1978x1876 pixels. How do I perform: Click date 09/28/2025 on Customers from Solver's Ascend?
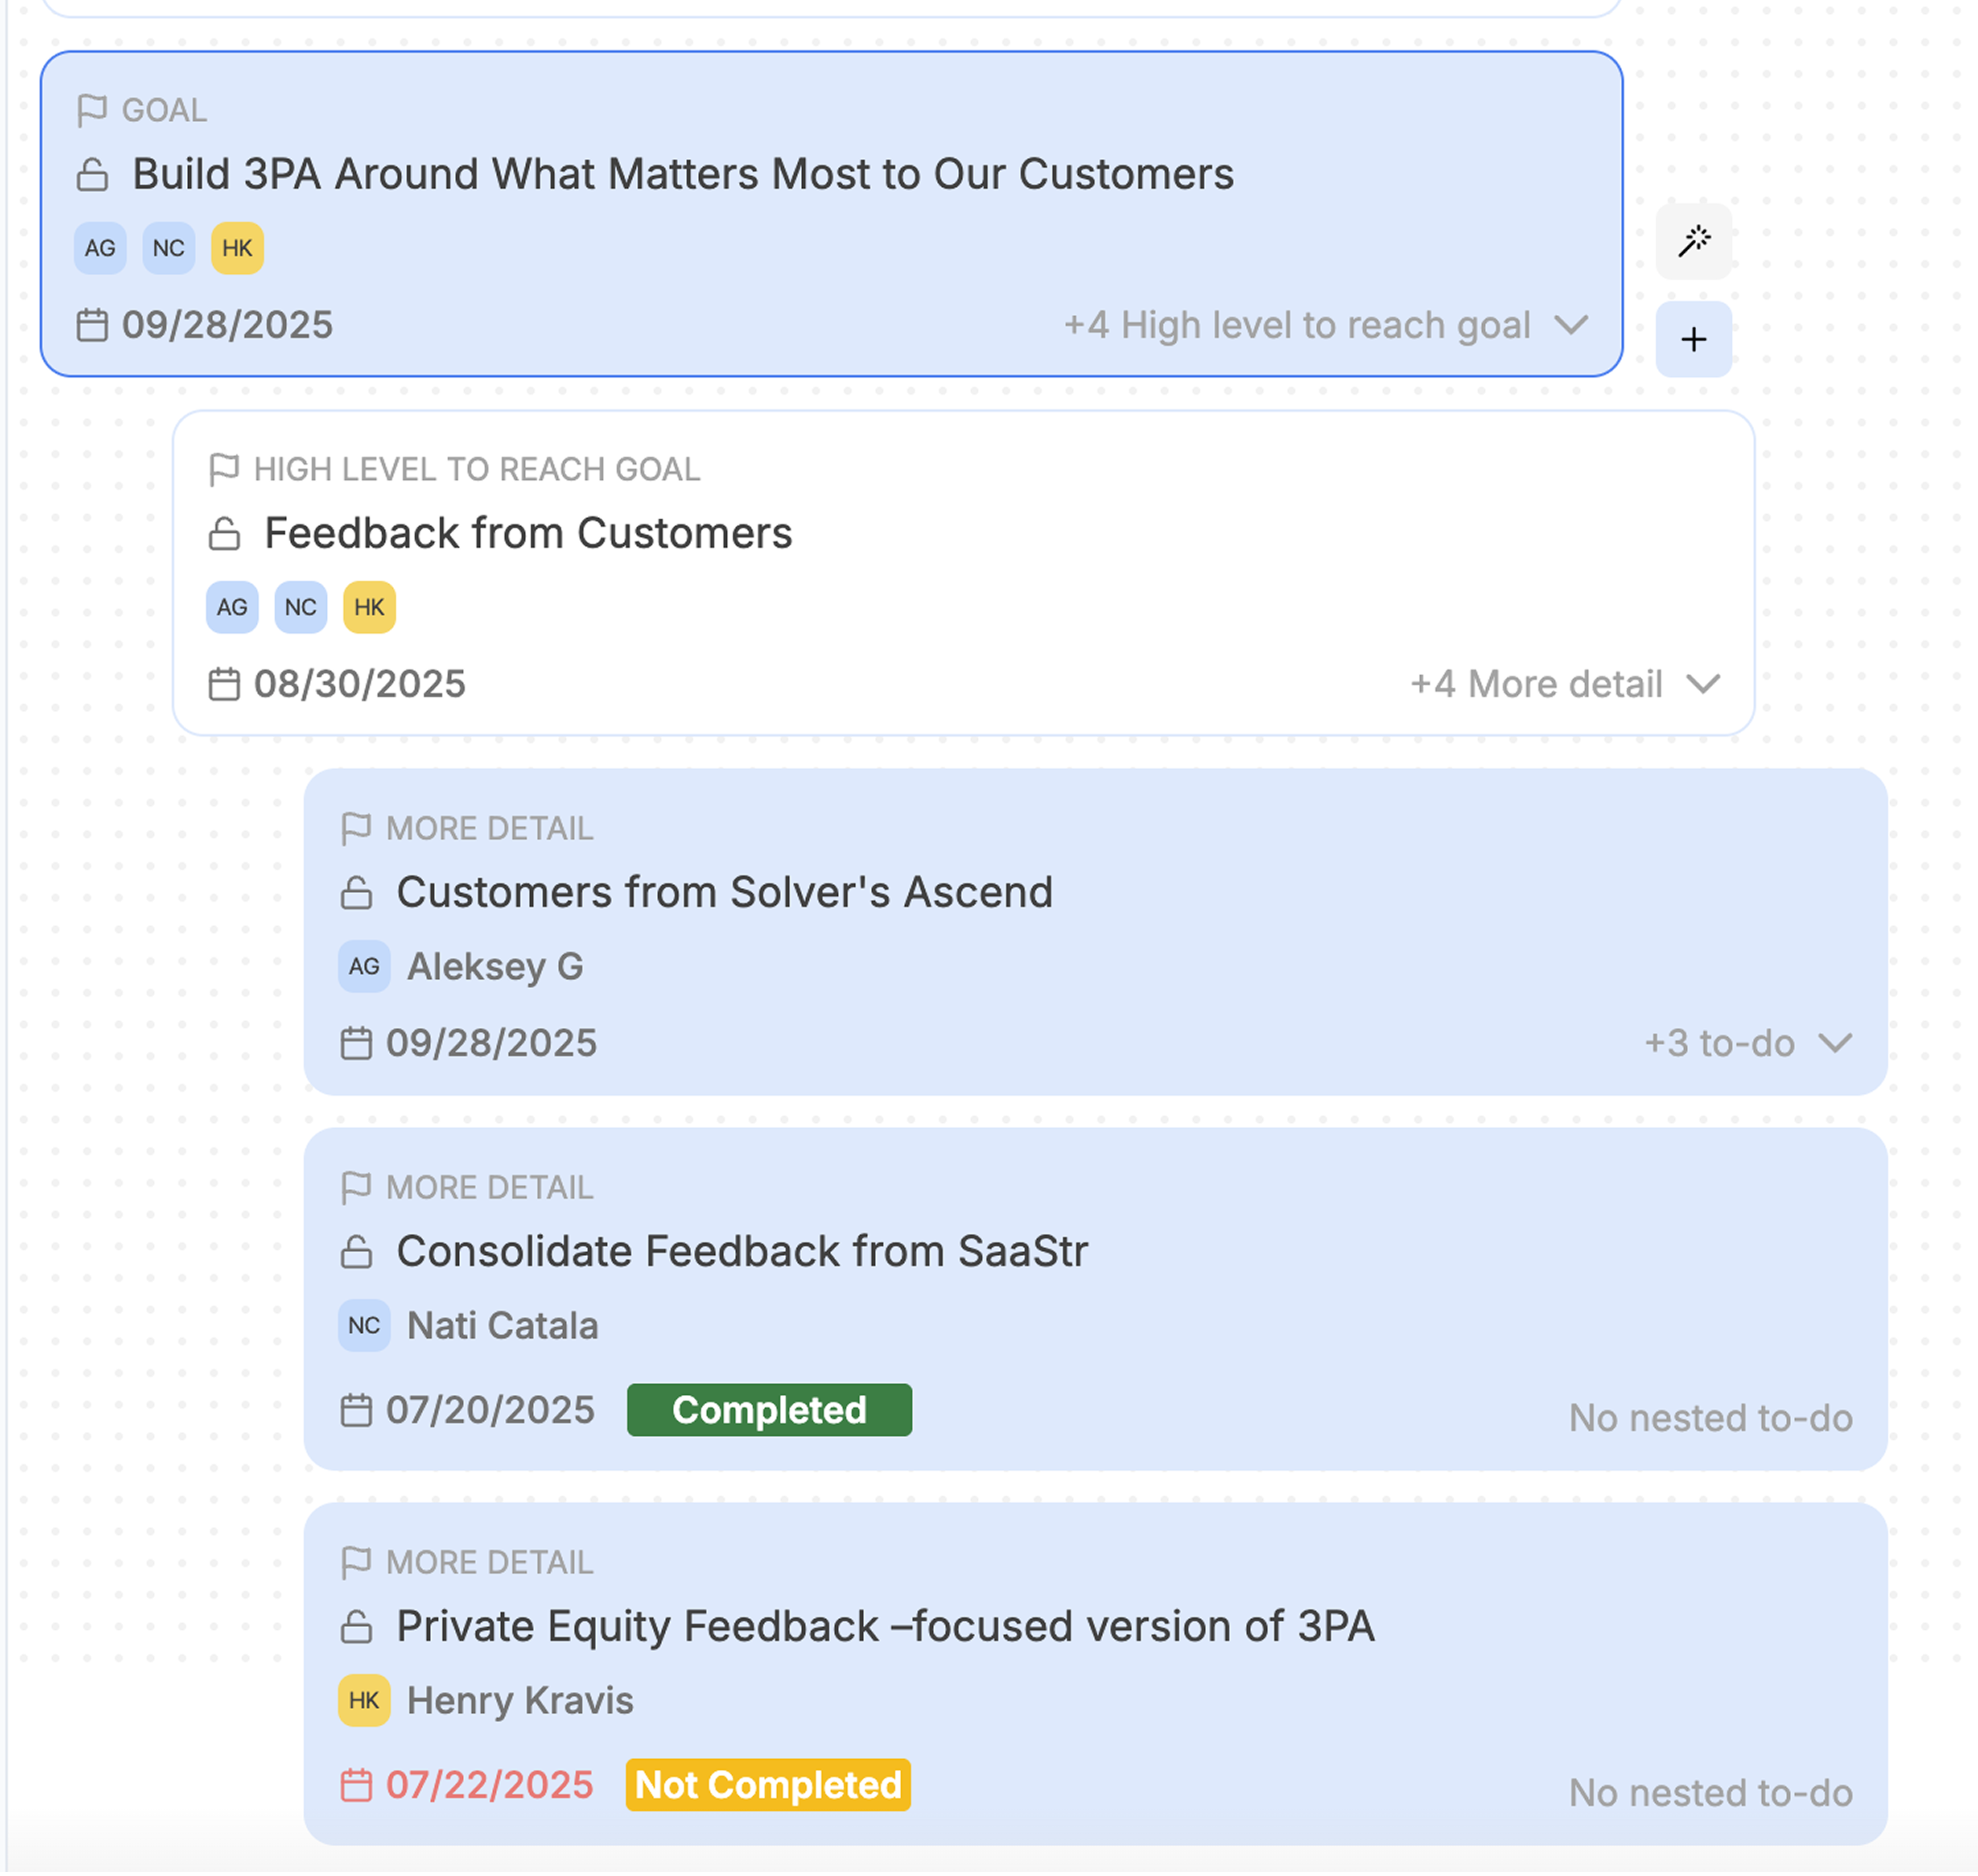click(x=491, y=1043)
